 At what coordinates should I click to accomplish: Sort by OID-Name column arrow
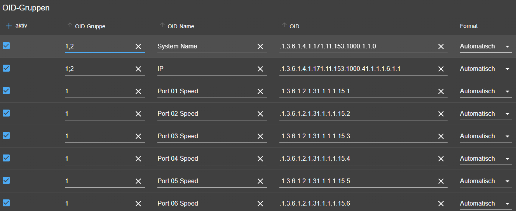click(x=162, y=26)
